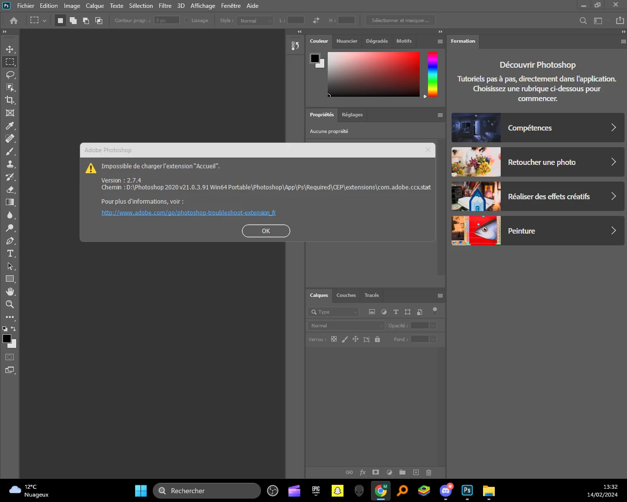
Task: Click the red color picker field
Action: (374, 74)
